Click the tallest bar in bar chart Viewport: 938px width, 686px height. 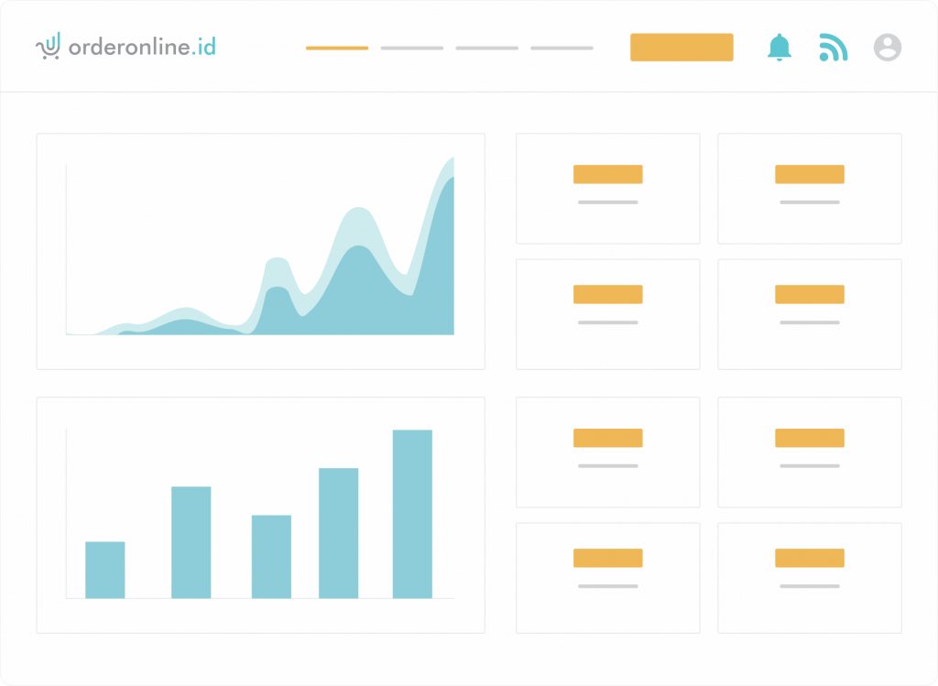click(x=412, y=513)
